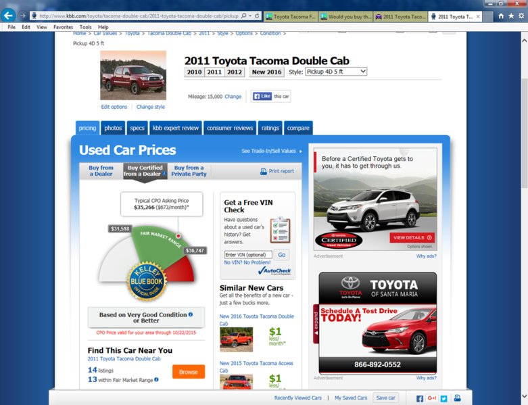Open the View menu
Image resolution: width=528 pixels, height=405 pixels.
(x=42, y=27)
